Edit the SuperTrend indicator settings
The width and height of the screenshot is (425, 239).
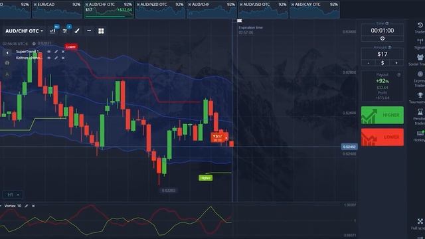tap(56, 52)
